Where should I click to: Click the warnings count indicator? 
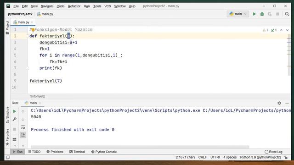pyautogui.click(x=266, y=30)
